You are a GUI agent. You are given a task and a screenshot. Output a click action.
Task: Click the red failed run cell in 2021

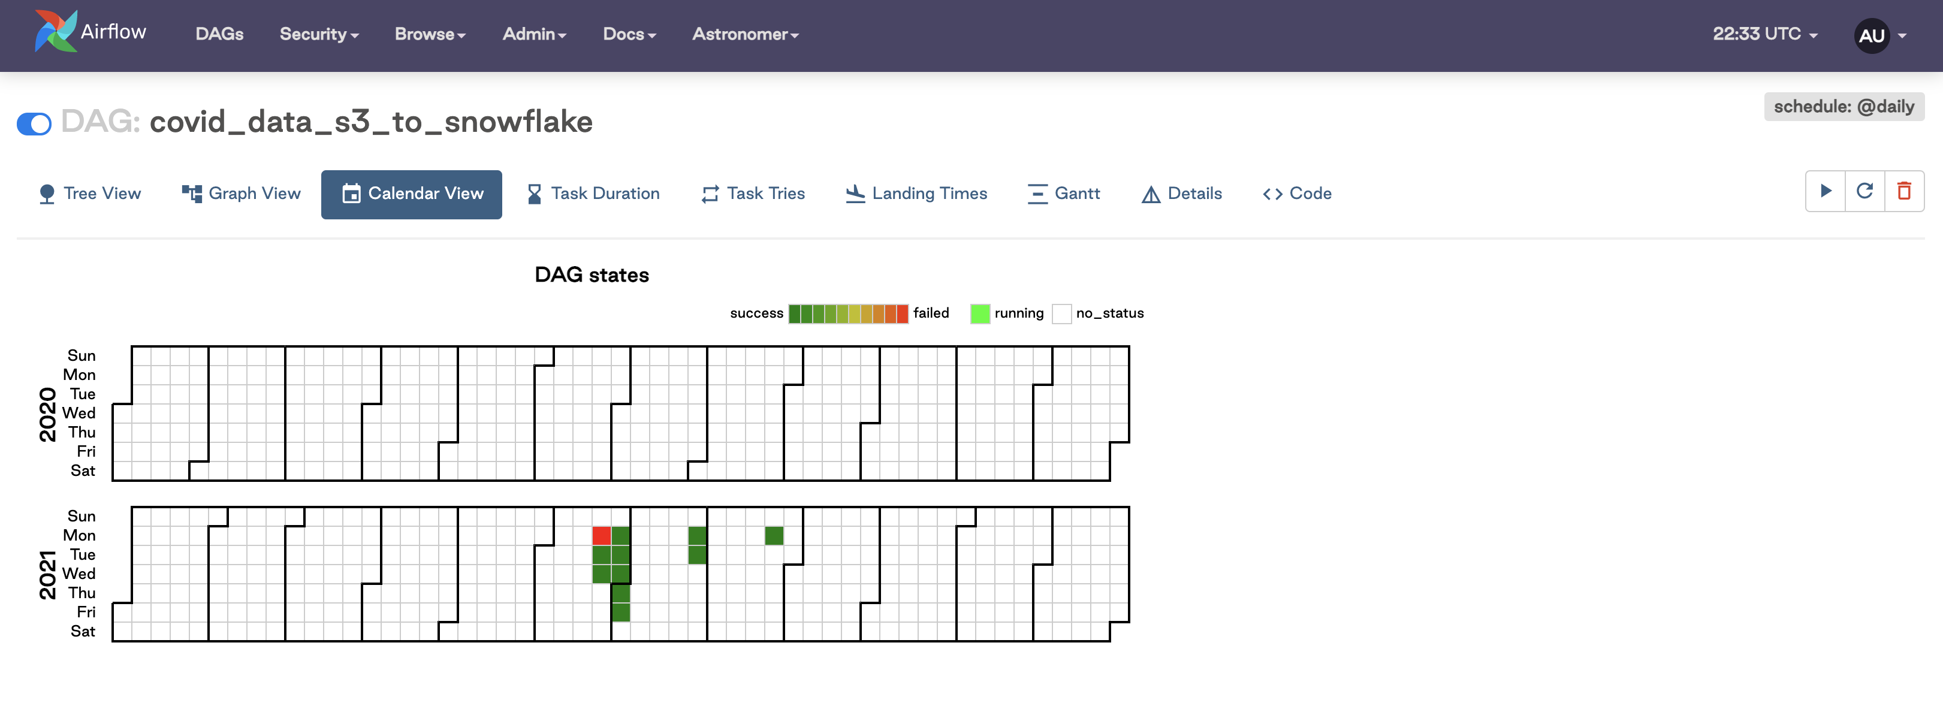(x=601, y=535)
